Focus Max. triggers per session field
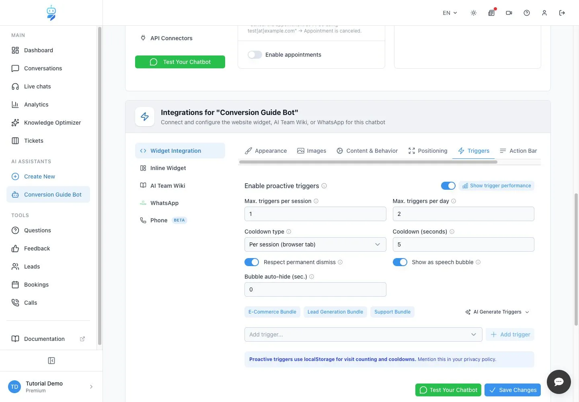 315,214
